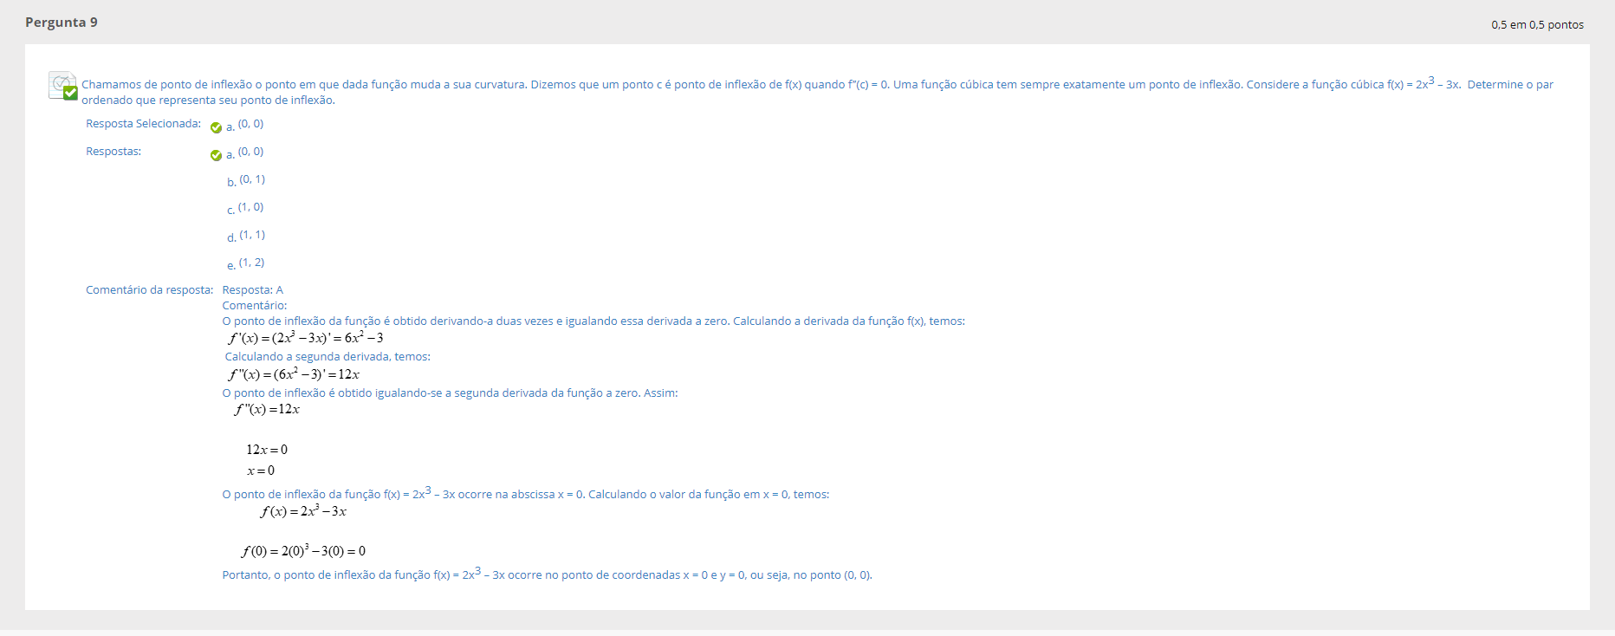
Task: Click the green checkmark next to Resposta Selecionada
Action: [216, 127]
